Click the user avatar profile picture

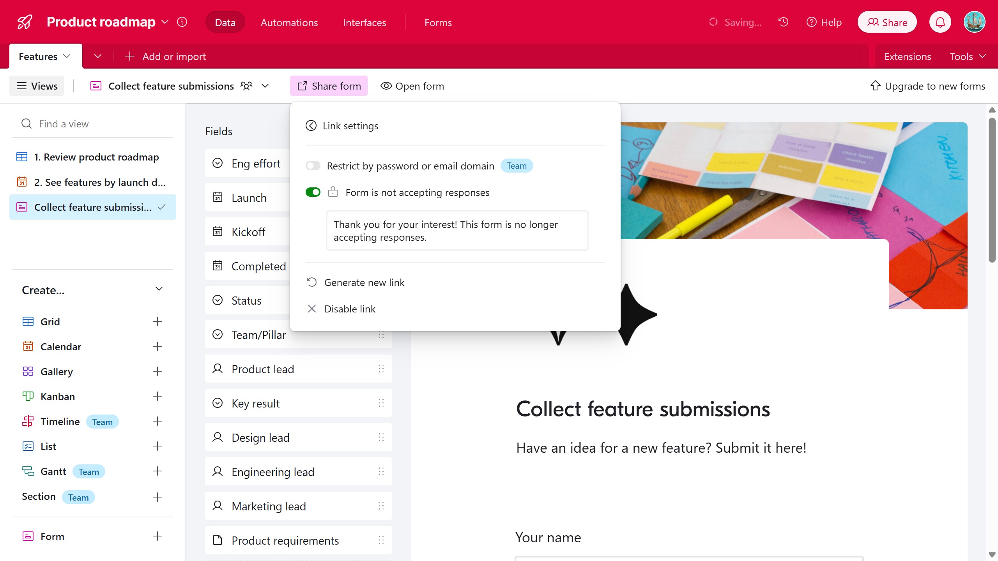tap(974, 22)
